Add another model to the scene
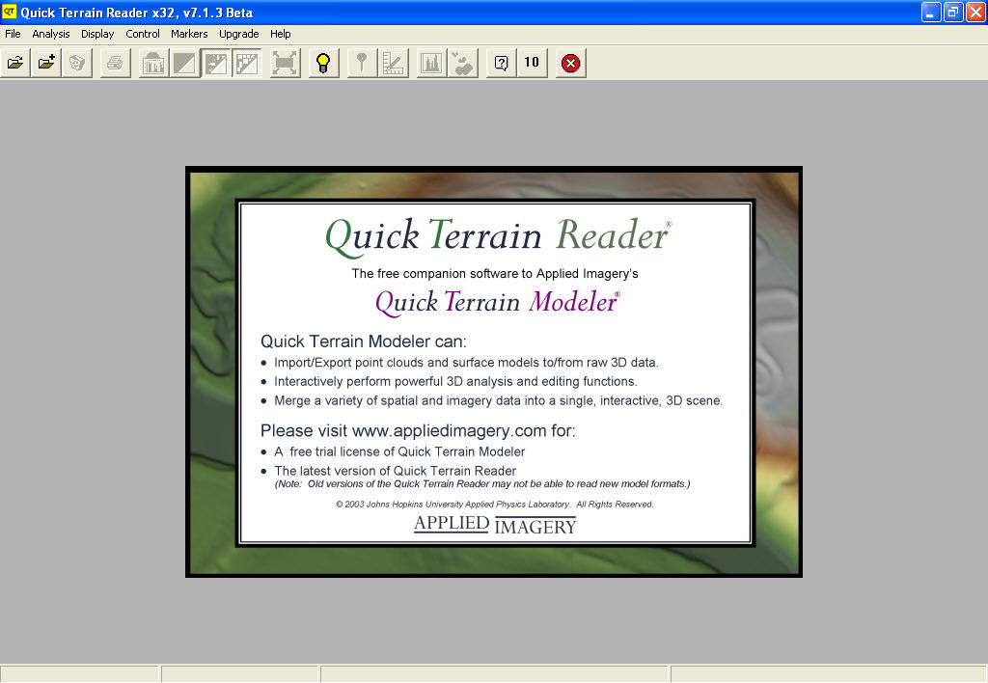The height and width of the screenshot is (683, 988). (x=45, y=62)
